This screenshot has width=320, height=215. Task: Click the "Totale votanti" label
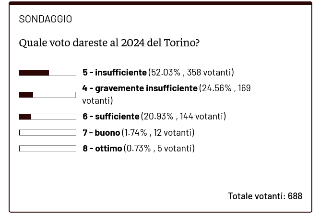[x=257, y=196]
